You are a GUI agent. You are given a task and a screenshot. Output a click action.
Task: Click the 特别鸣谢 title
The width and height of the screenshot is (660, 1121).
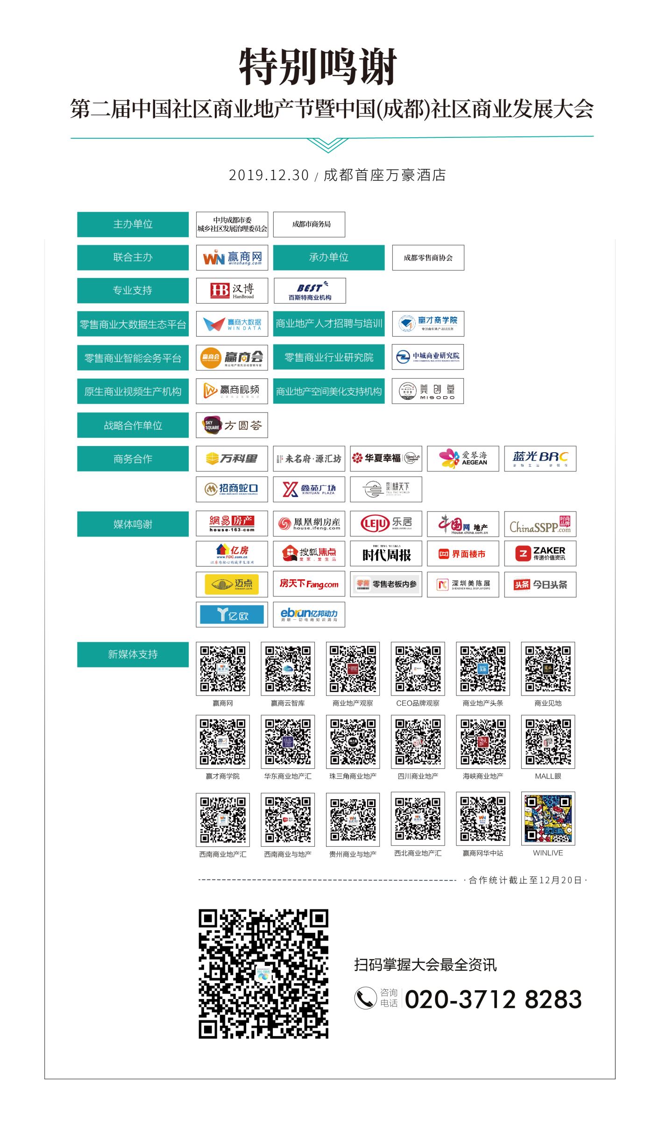[319, 67]
